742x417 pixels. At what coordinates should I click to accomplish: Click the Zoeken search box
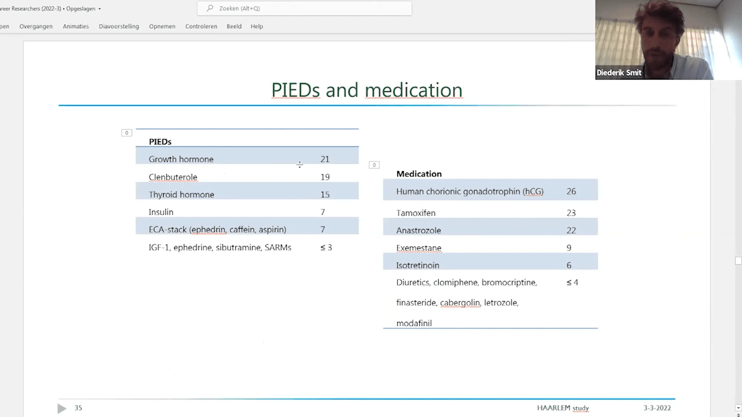click(305, 8)
